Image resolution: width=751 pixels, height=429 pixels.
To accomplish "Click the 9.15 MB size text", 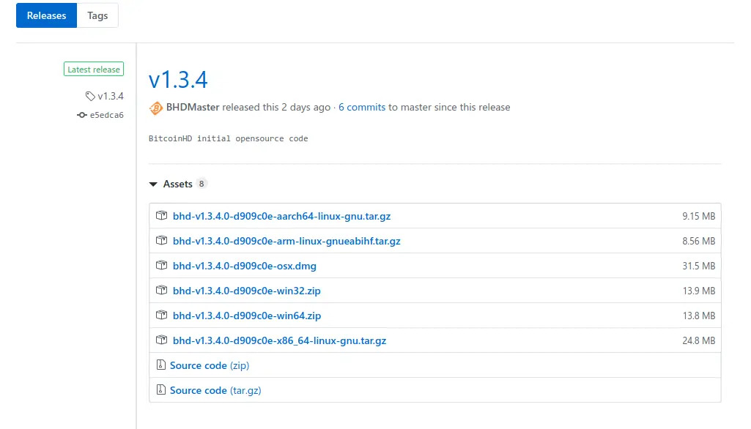I will [699, 216].
